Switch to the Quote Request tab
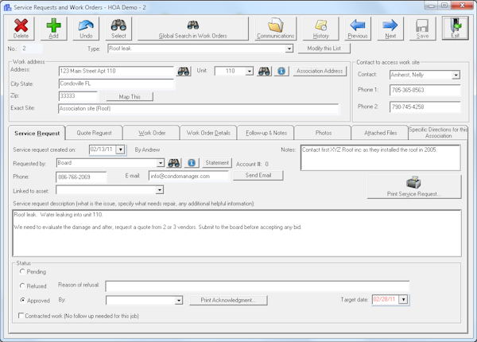This screenshot has height=342, width=477. click(94, 133)
